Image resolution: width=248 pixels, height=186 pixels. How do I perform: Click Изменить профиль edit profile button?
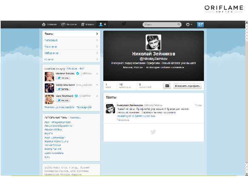(x=187, y=86)
